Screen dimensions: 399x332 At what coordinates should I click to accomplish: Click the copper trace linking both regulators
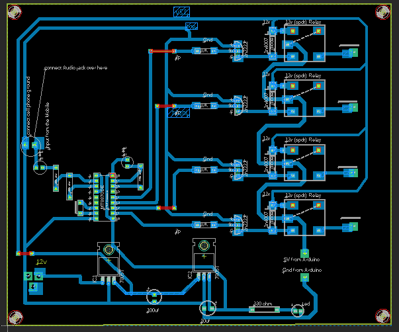[x=155, y=293]
